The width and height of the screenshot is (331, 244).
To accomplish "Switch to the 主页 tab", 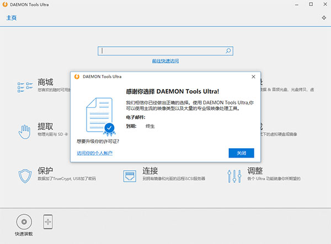I will [x=12, y=18].
